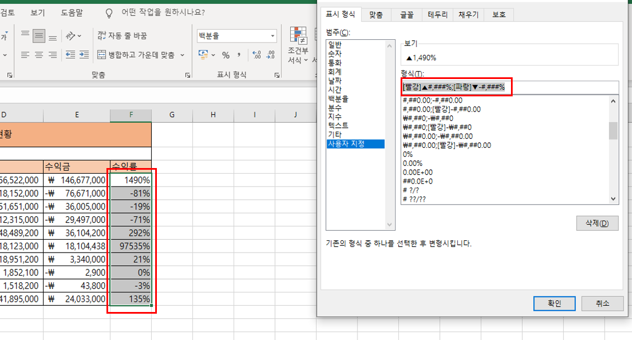Open the accounting format dropdown arrow
Viewport: 632px width, 340px height.
(213, 54)
